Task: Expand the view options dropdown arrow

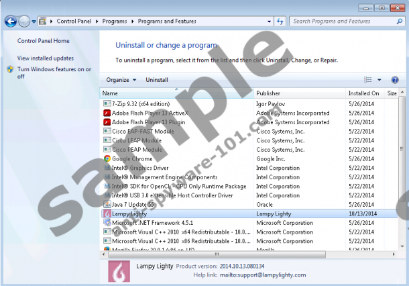Action: coord(379,80)
